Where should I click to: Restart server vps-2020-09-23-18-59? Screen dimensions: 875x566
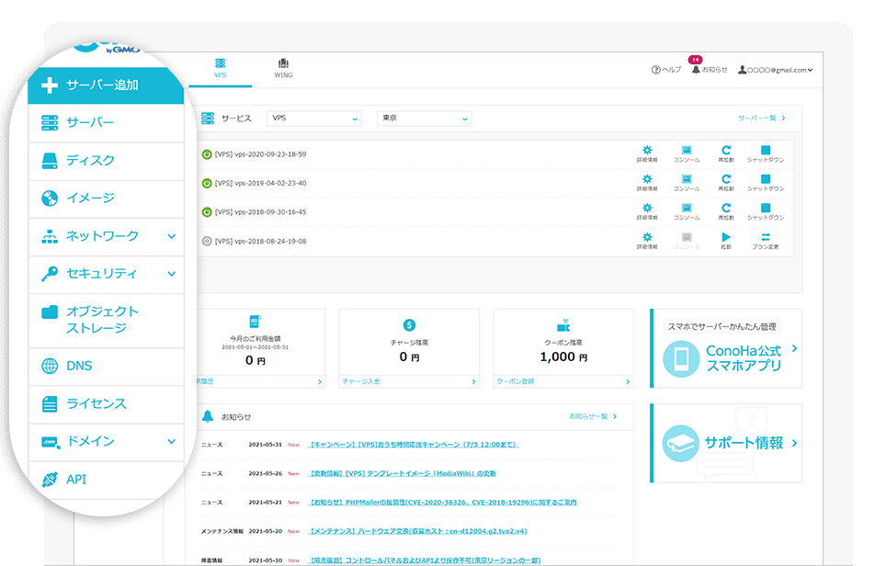726,154
